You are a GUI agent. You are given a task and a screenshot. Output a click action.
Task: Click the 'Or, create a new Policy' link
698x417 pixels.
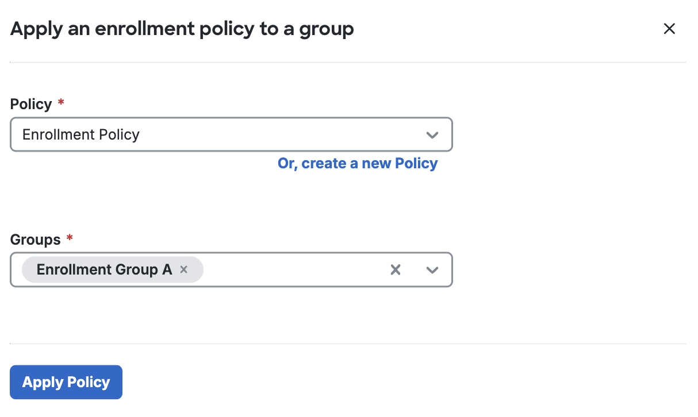358,163
